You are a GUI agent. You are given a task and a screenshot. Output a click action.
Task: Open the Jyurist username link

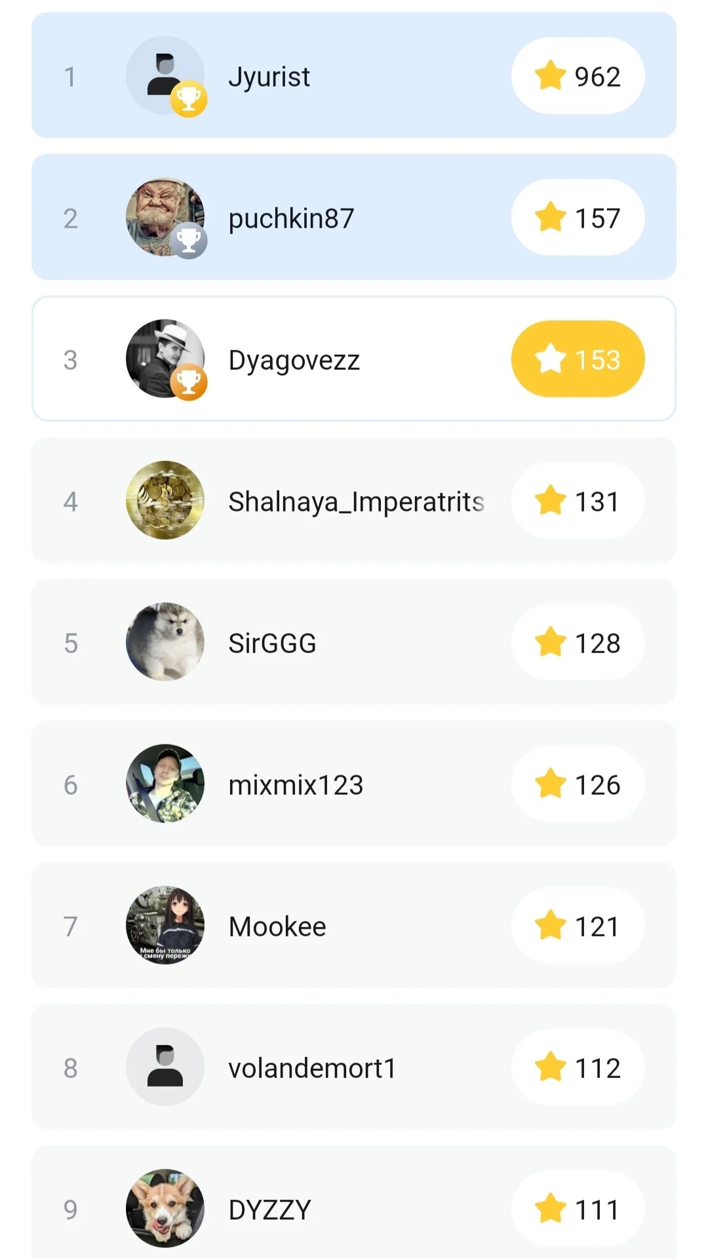coord(269,78)
